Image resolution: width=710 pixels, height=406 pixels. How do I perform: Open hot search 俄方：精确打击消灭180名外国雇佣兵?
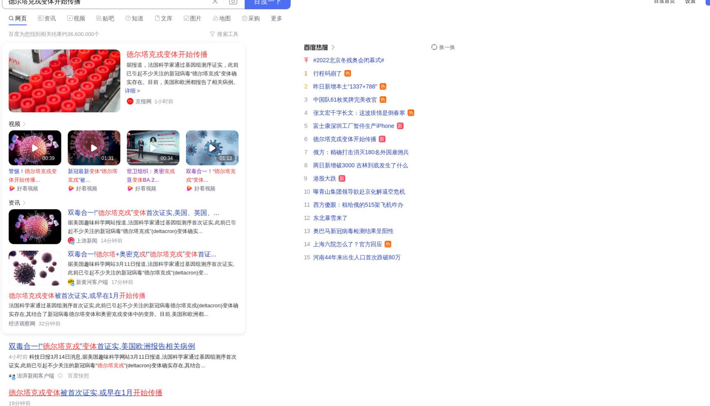tap(361, 152)
